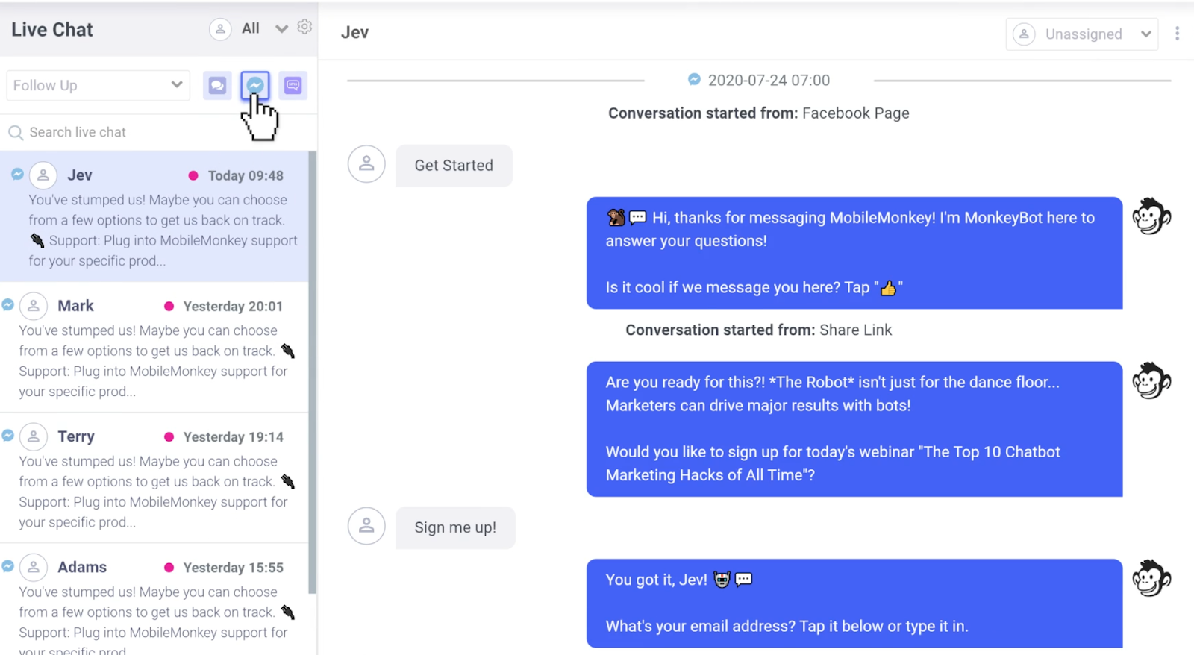
Task: Open Adams' conversation in the list
Action: (154, 600)
